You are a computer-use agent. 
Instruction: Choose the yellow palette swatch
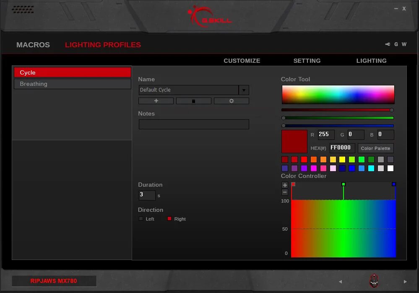[x=342, y=159]
